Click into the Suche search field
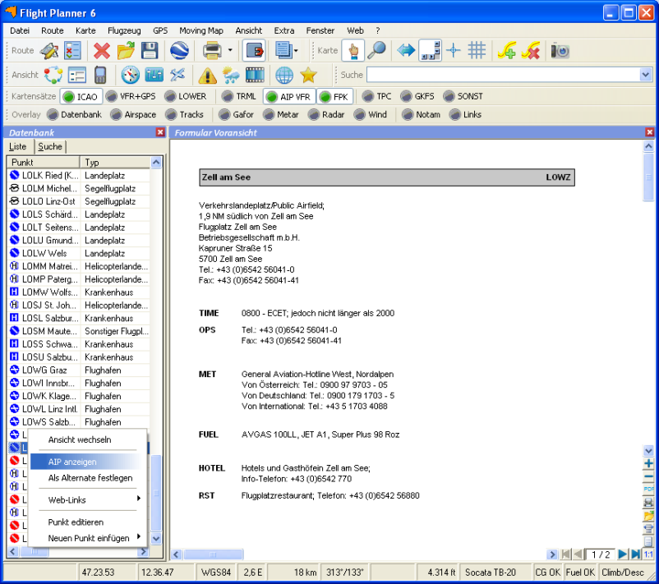The width and height of the screenshot is (659, 584). coord(503,75)
